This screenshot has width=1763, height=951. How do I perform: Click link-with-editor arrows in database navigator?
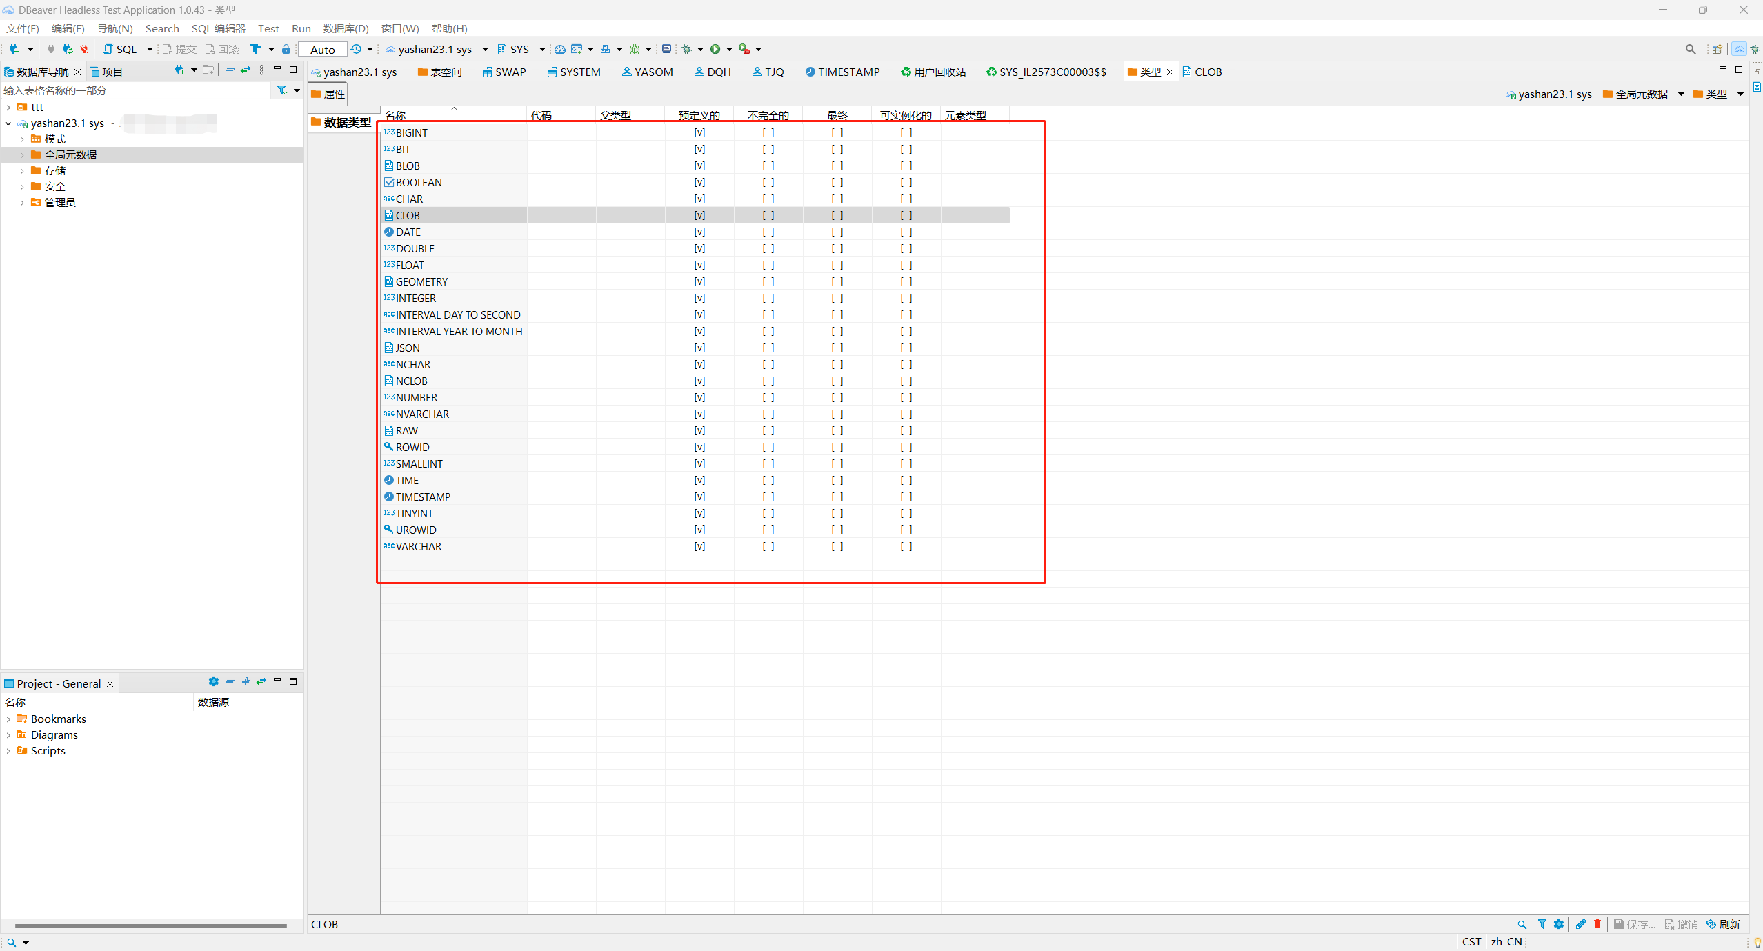pos(246,70)
